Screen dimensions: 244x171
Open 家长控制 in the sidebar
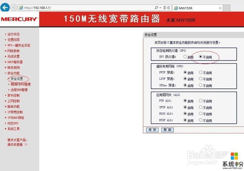pos(13,95)
